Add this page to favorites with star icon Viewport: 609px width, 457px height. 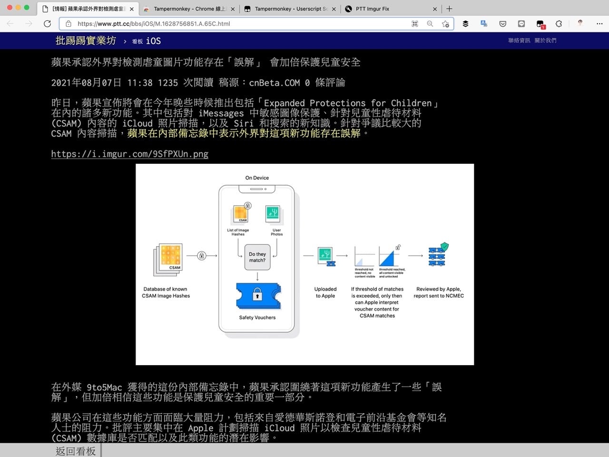(445, 23)
